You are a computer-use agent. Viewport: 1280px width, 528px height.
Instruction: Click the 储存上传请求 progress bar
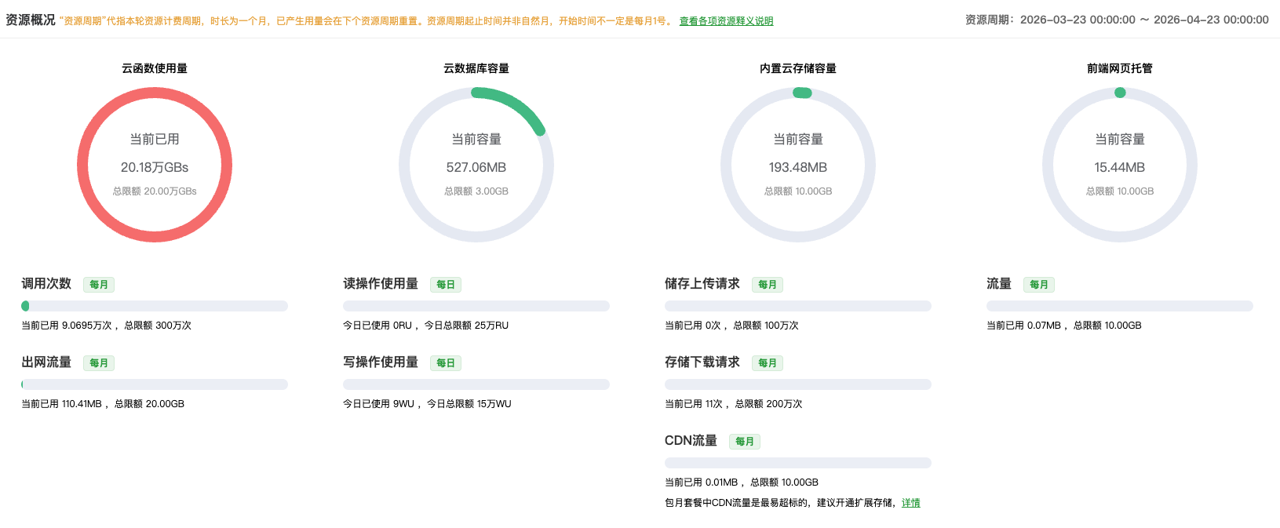click(x=798, y=306)
